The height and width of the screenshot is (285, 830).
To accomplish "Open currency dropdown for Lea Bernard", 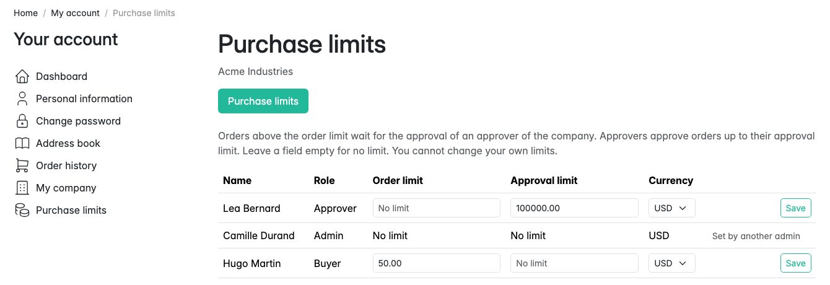I will (672, 208).
